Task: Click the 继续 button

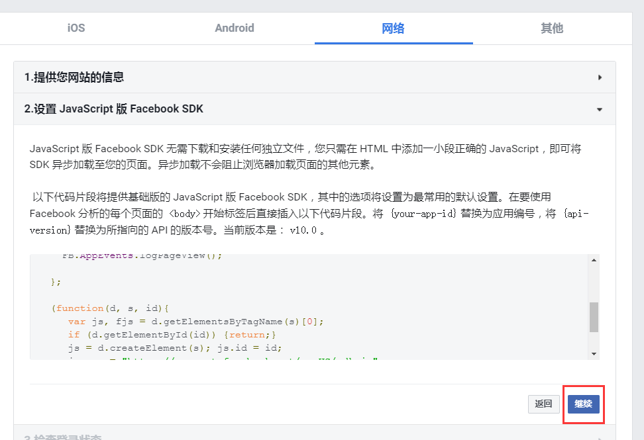Action: [583, 404]
